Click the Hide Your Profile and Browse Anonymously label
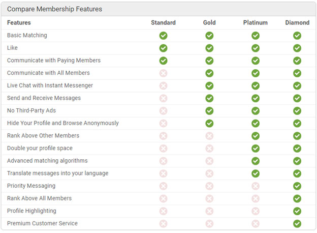The image size is (317, 233). [x=63, y=123]
